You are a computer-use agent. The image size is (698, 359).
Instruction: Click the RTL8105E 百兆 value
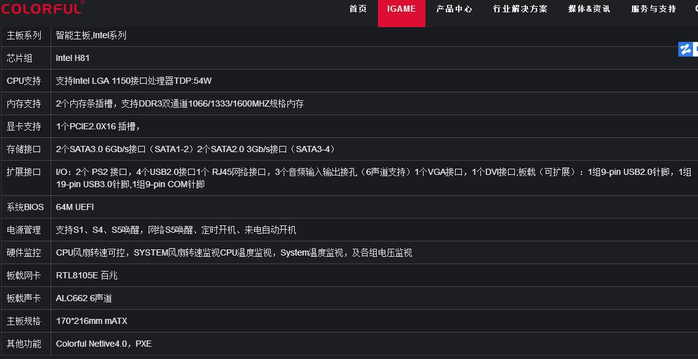pyautogui.click(x=87, y=275)
